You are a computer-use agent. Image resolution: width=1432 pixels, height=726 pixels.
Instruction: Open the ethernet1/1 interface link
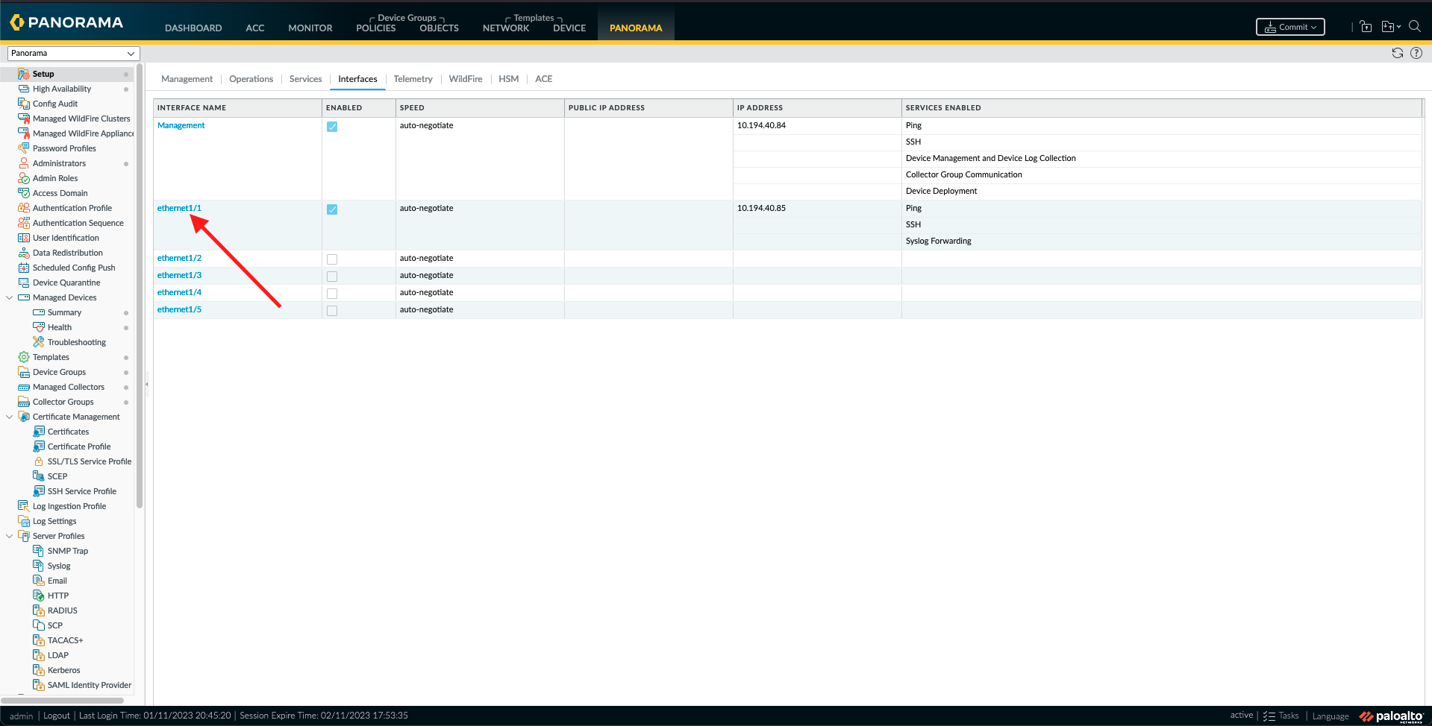pyautogui.click(x=178, y=208)
